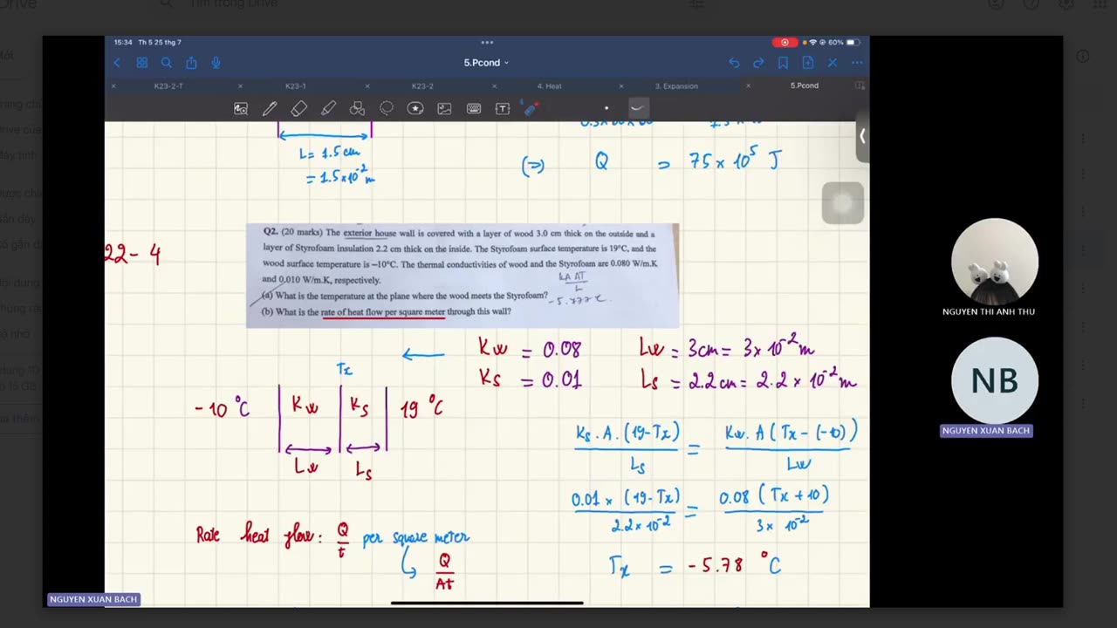1117x628 pixels.
Task: Switch to the 3. Expansion tab
Action: 676,86
